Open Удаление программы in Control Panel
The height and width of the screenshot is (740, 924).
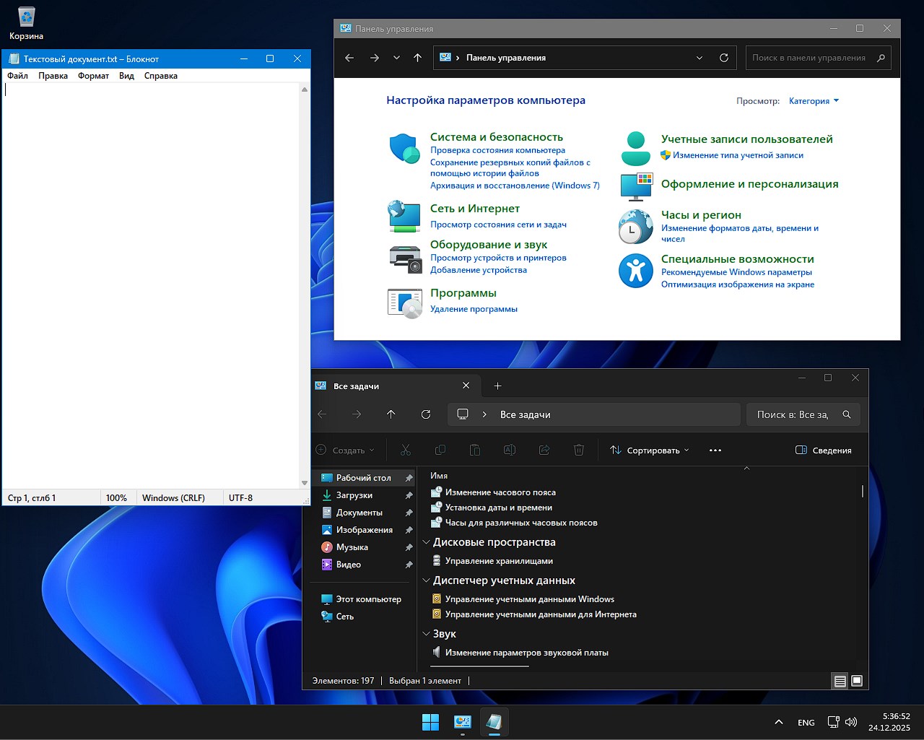click(x=474, y=308)
